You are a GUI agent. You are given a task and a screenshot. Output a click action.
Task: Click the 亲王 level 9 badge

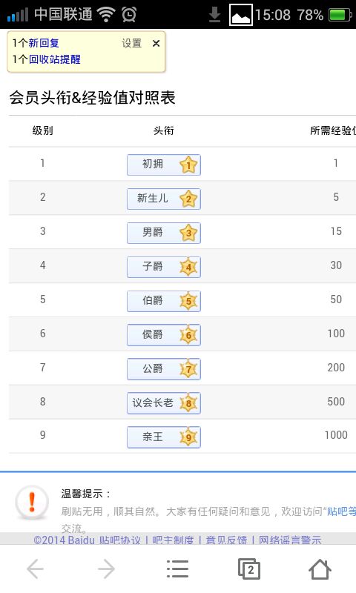[x=164, y=437]
